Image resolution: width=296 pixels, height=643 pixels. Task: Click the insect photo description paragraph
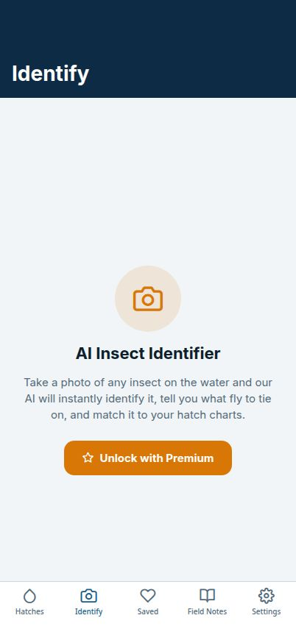click(148, 399)
